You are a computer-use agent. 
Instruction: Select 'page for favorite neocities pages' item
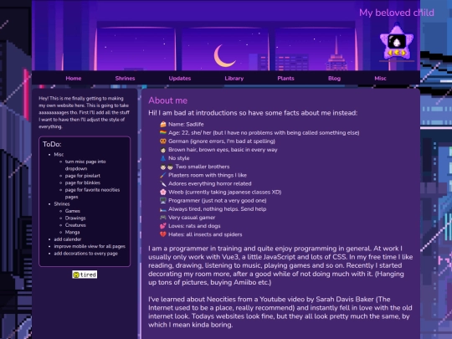click(x=92, y=193)
